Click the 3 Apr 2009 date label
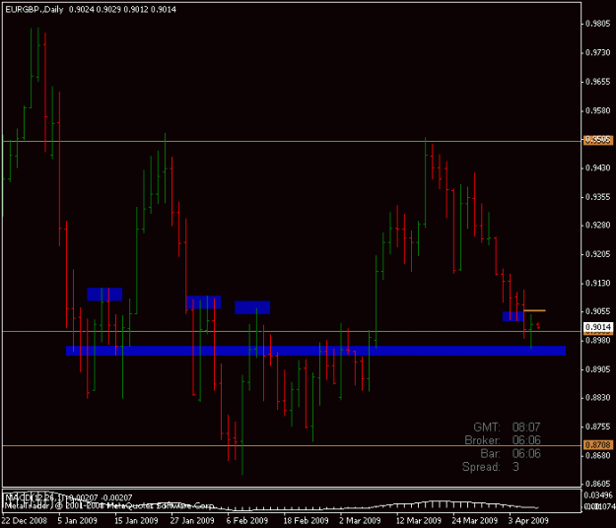This screenshot has height=528, width=616. pyautogui.click(x=528, y=520)
